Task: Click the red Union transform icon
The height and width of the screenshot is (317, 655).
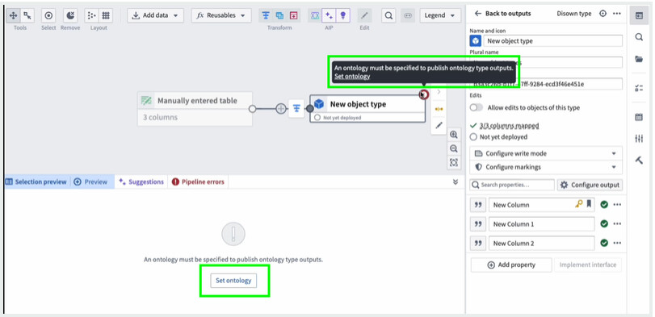Action: [294, 15]
